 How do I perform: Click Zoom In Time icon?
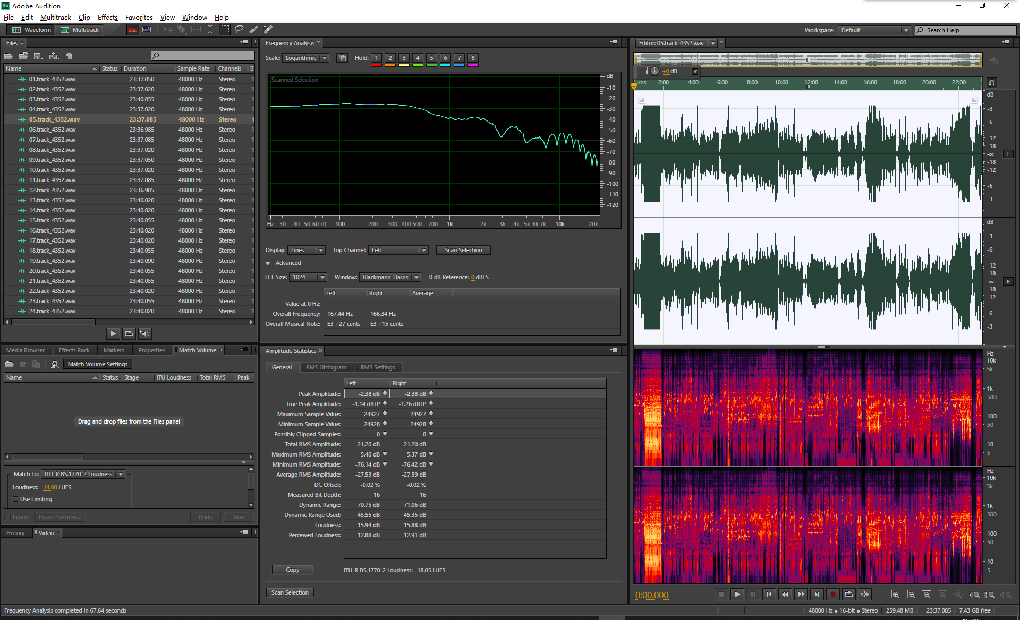[x=926, y=595]
